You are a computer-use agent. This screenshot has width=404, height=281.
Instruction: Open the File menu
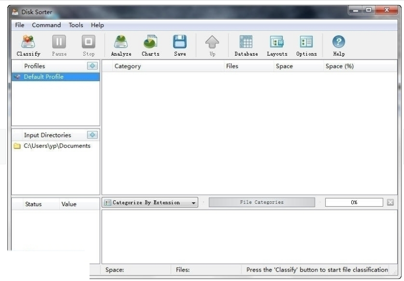coord(20,25)
